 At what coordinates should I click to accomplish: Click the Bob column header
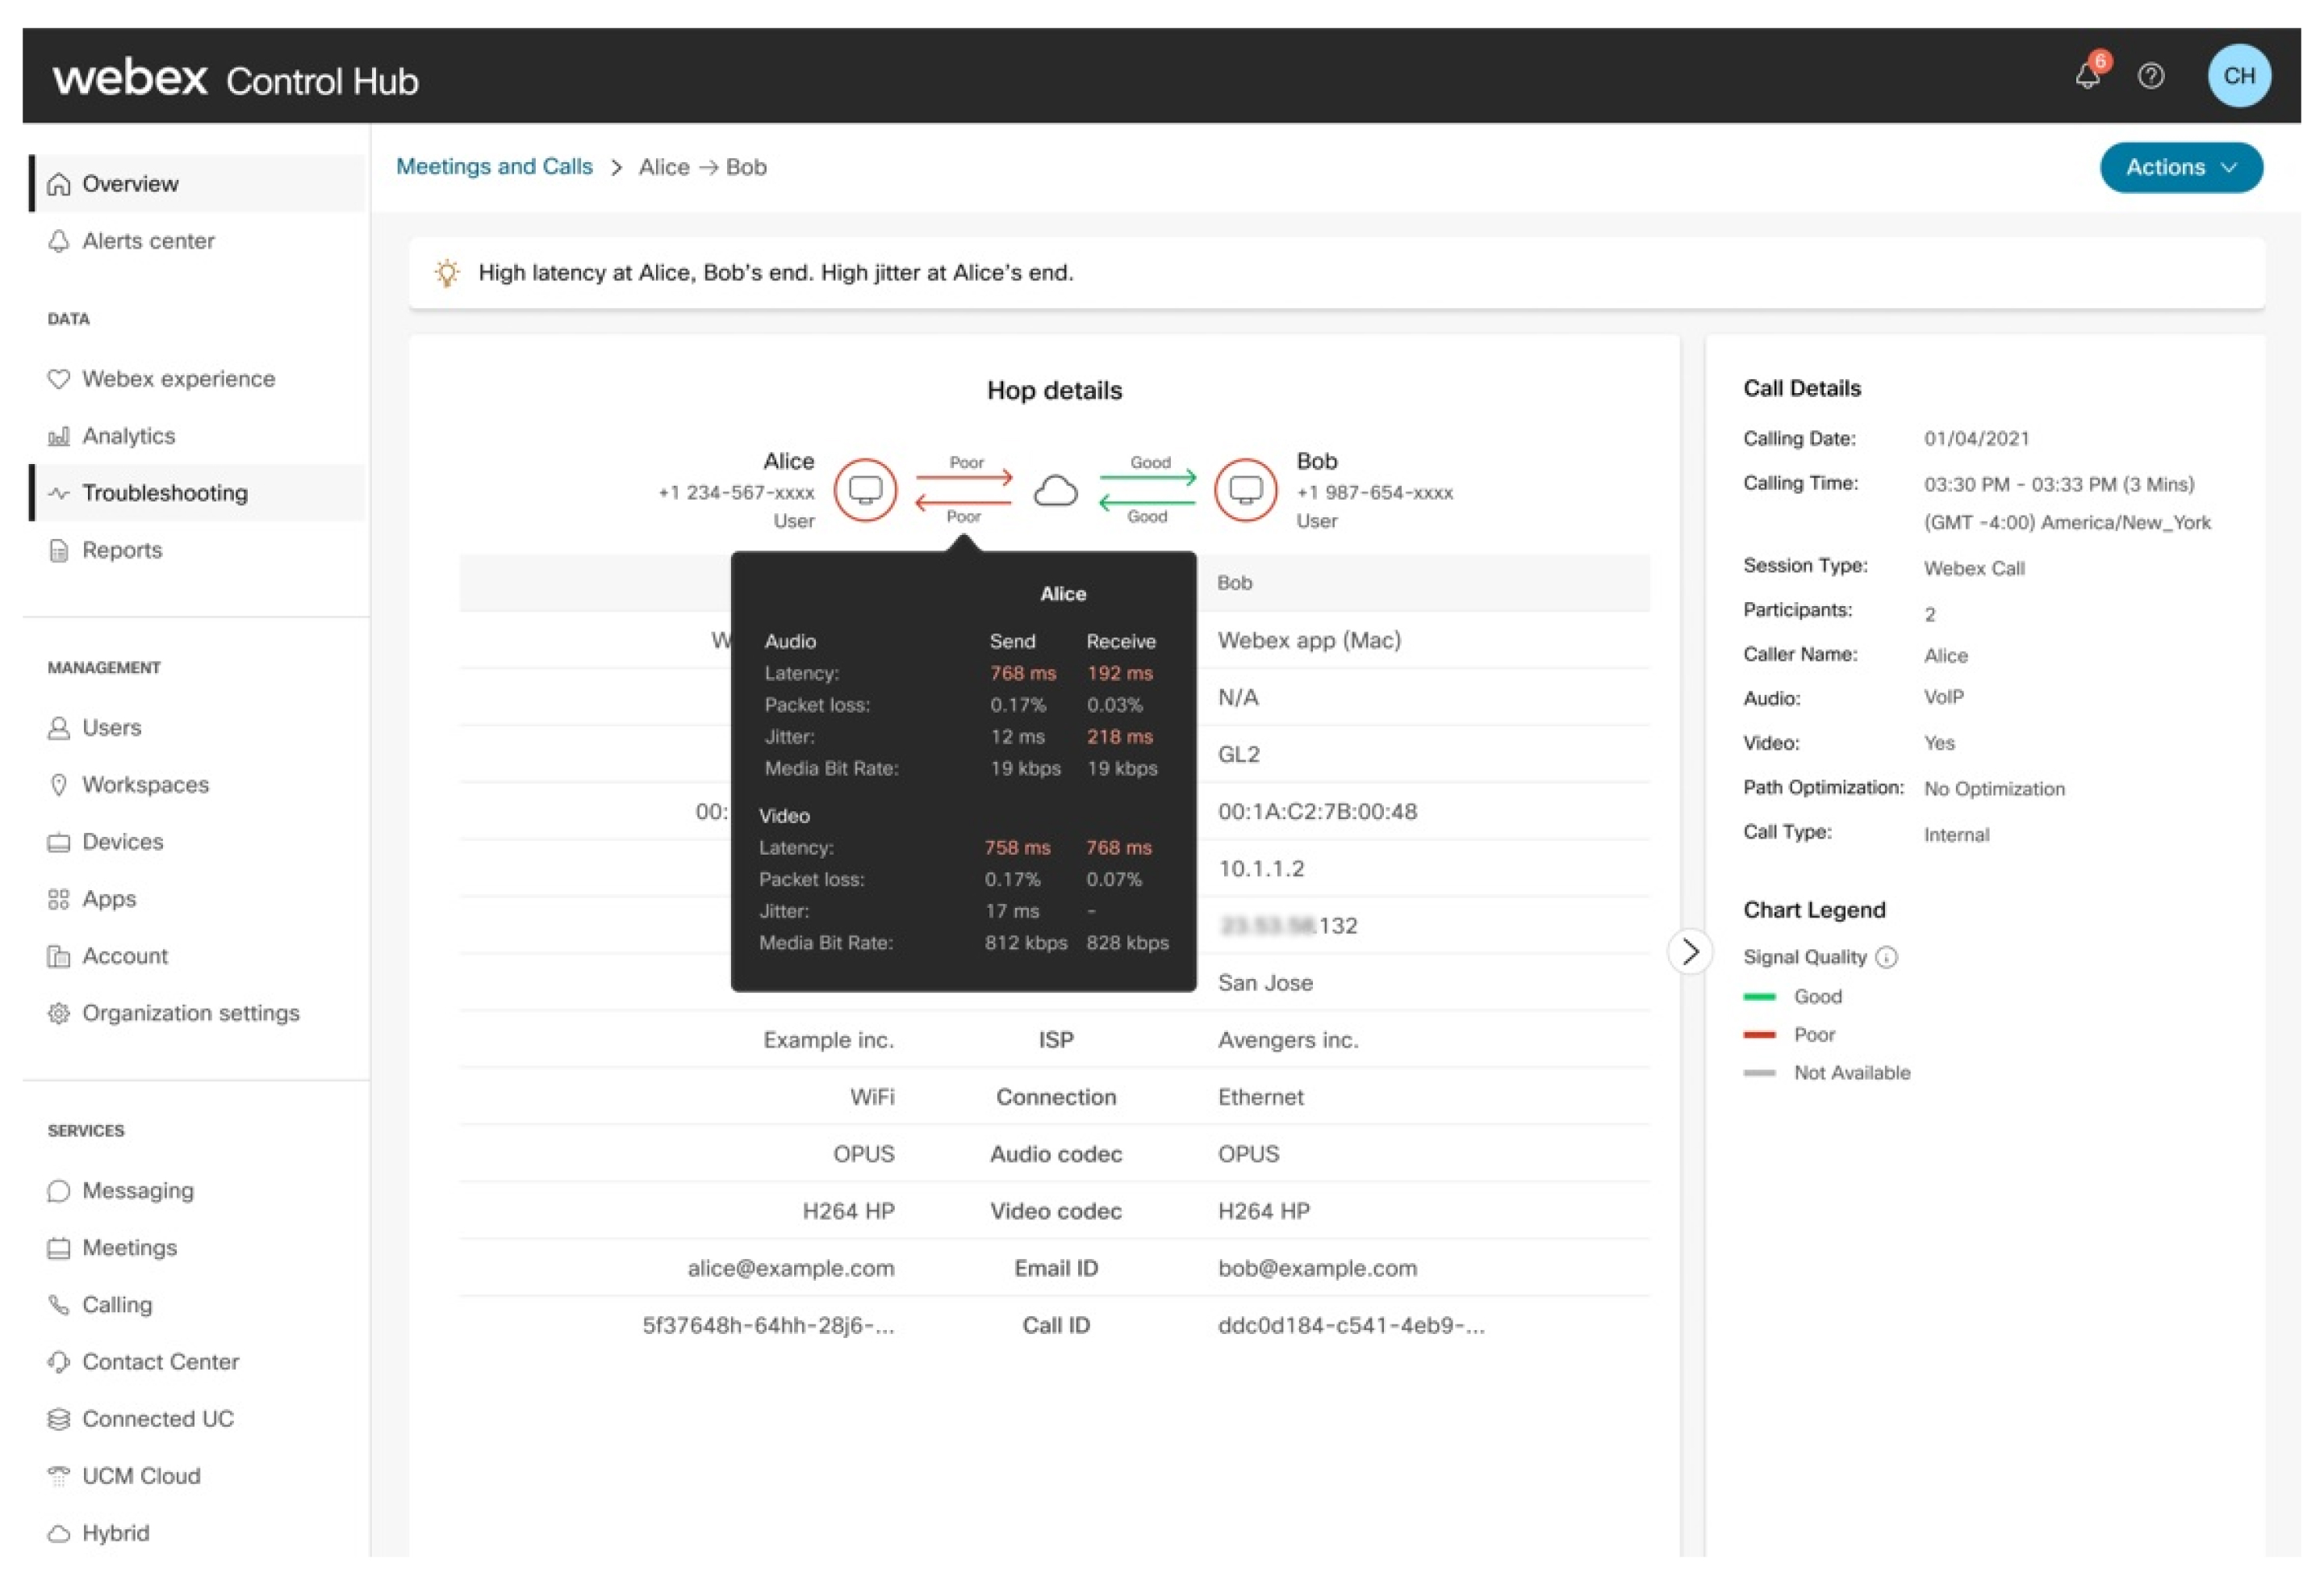point(1234,583)
